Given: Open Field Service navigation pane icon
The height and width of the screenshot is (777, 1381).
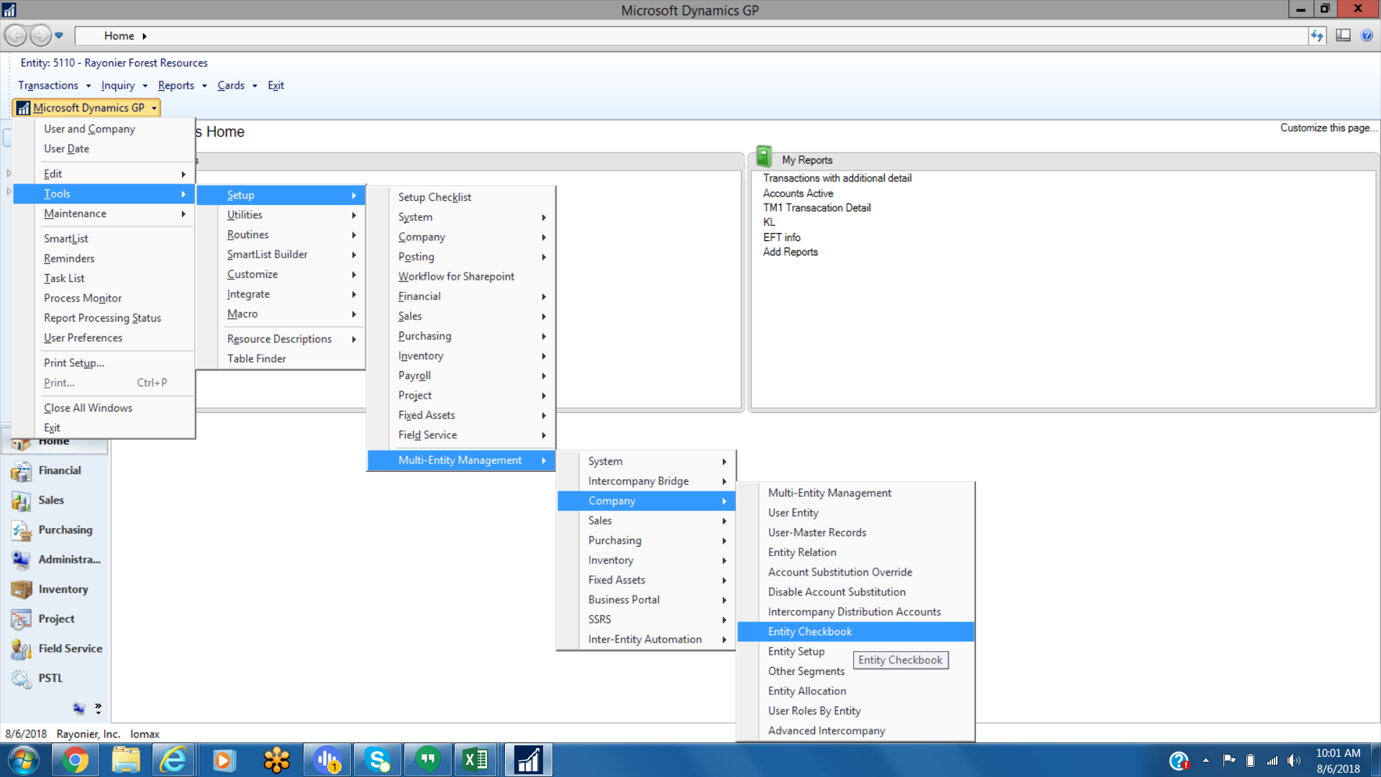Looking at the screenshot, I should click(21, 649).
